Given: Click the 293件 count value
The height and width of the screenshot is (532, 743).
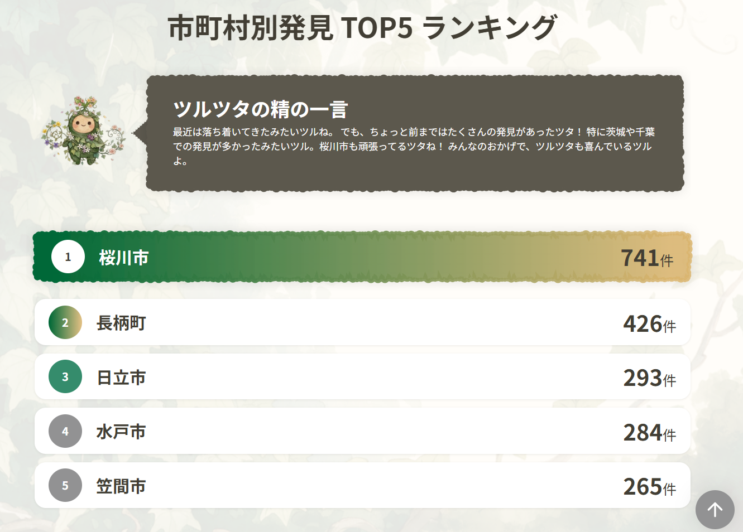Looking at the screenshot, I should tap(649, 378).
